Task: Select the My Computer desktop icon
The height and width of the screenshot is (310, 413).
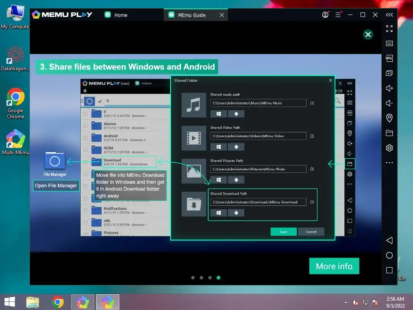Action: [x=15, y=17]
